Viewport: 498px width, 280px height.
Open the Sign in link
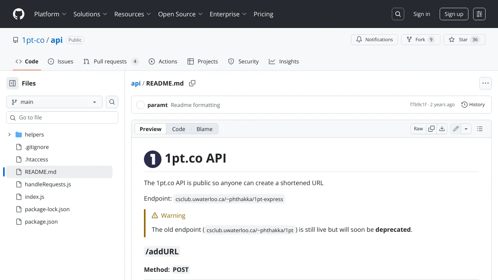coord(422,14)
